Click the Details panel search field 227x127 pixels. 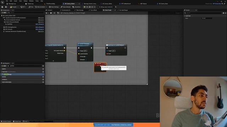click(x=203, y=13)
